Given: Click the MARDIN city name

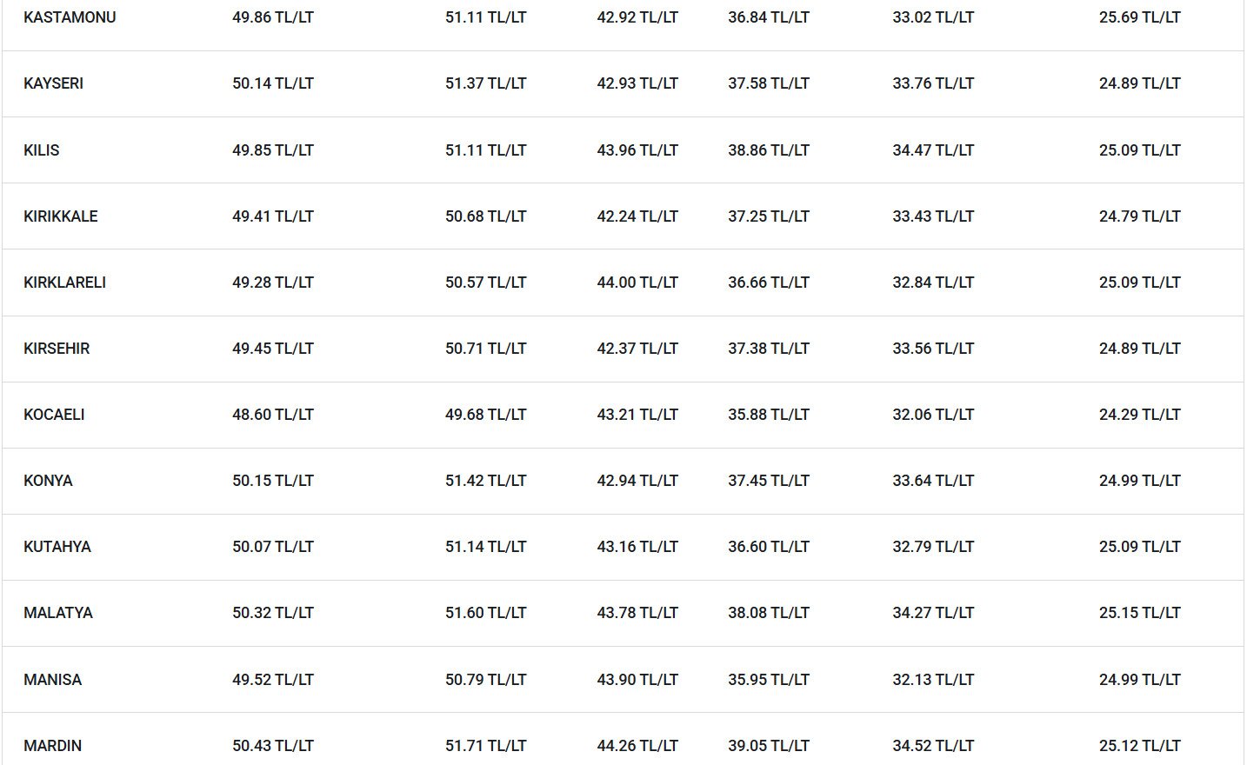Looking at the screenshot, I should 52,746.
